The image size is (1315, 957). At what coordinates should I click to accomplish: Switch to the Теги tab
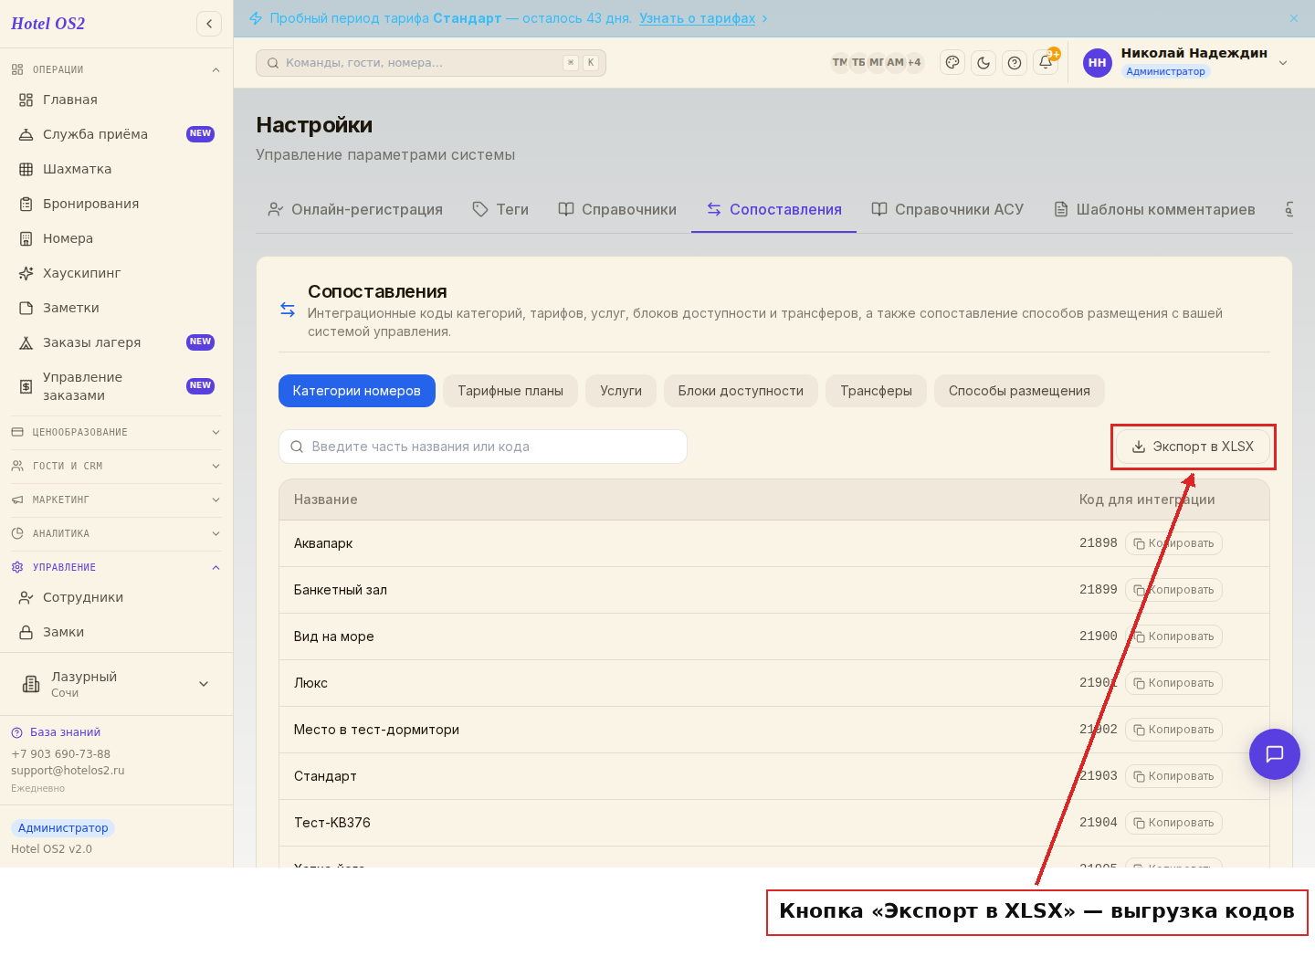tap(500, 209)
